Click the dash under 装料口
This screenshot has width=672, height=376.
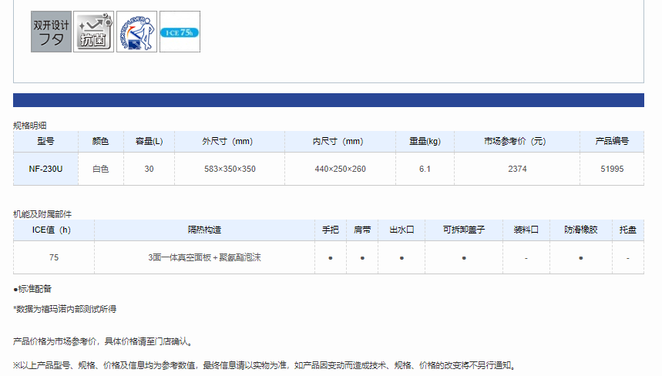(x=526, y=258)
